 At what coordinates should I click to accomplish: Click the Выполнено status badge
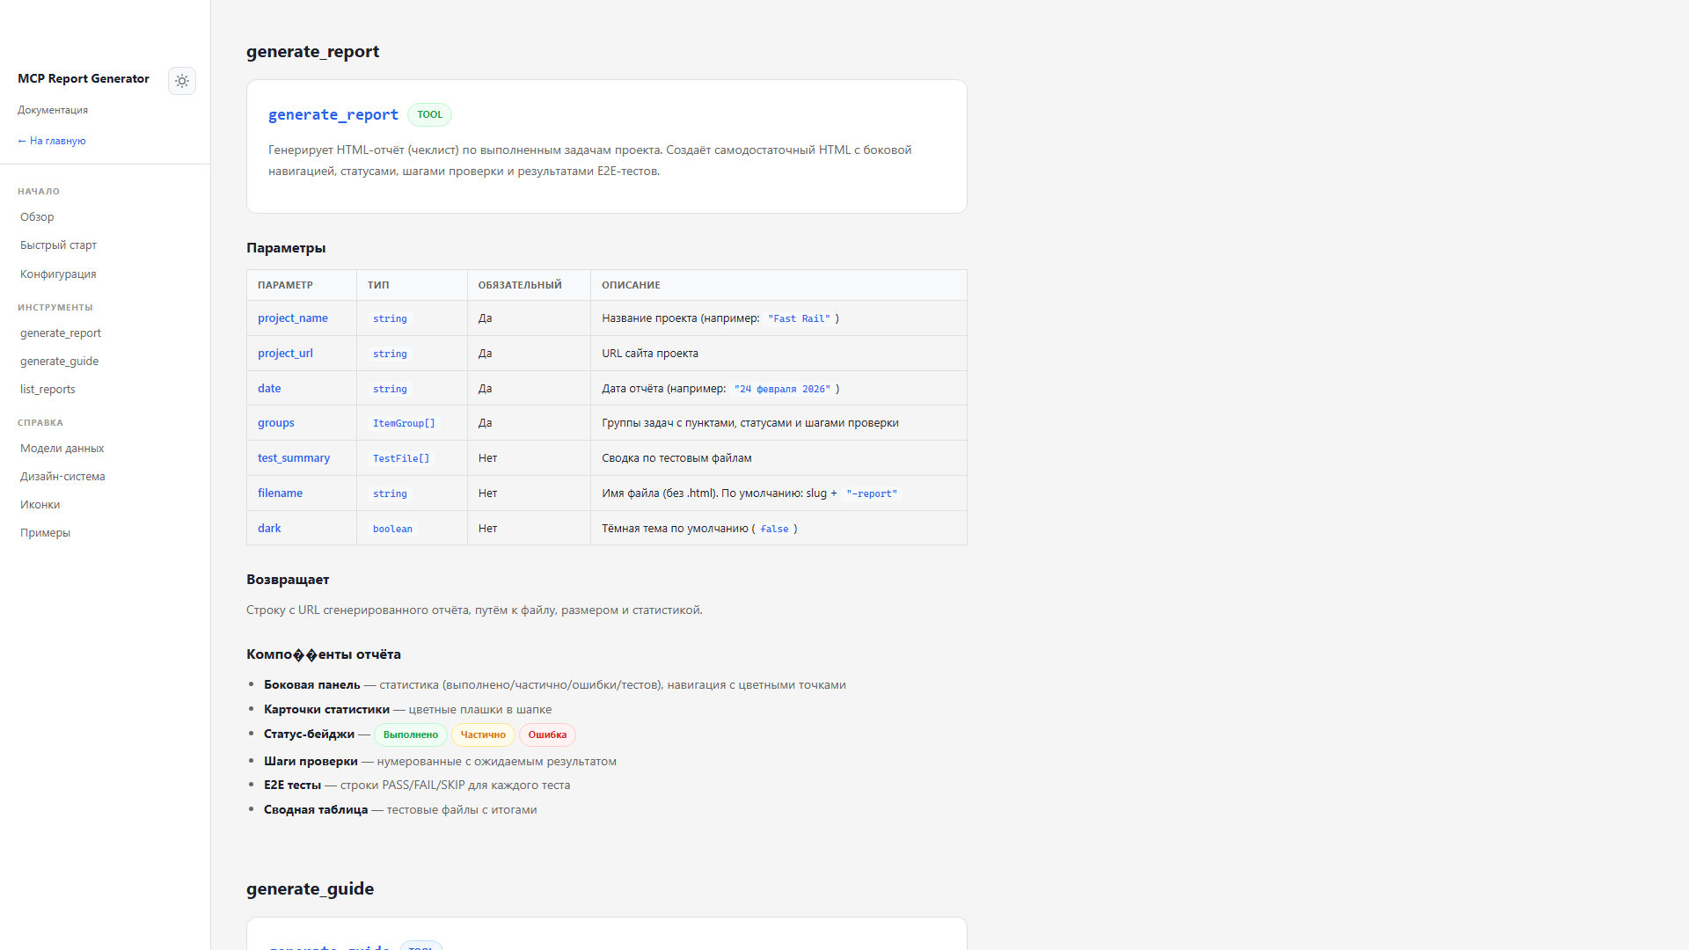(x=410, y=734)
